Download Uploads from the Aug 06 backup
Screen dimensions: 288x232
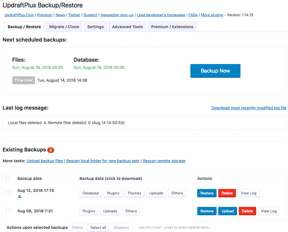coord(110,211)
